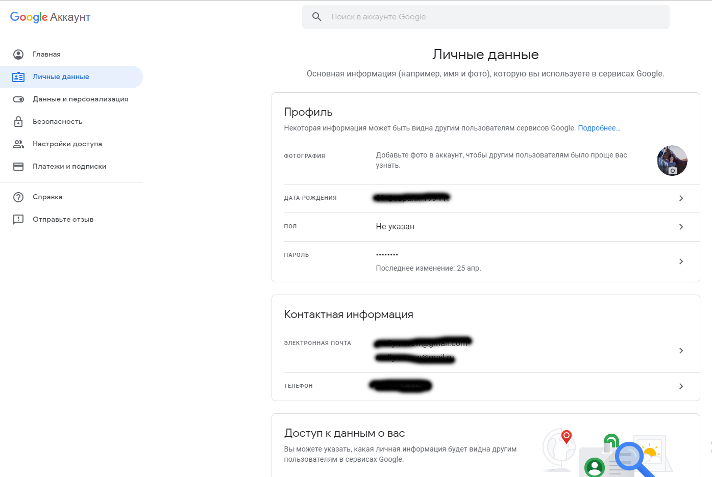
Task: Open the Справка help link
Action: (x=71, y=197)
